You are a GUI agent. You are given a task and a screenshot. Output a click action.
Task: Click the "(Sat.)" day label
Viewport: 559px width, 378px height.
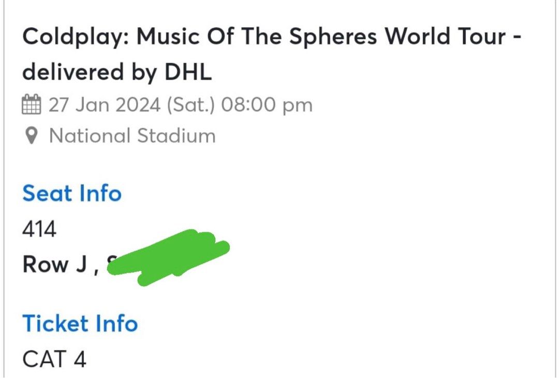click(191, 105)
